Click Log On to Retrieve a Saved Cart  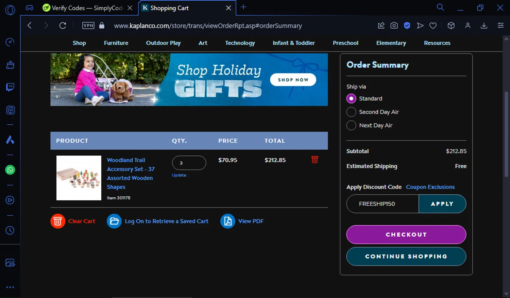point(157,221)
